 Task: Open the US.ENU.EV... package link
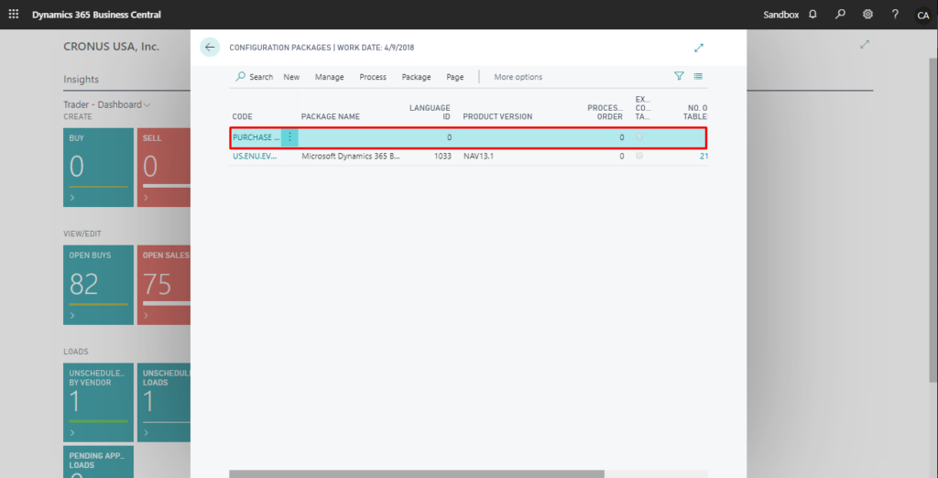tap(255, 156)
